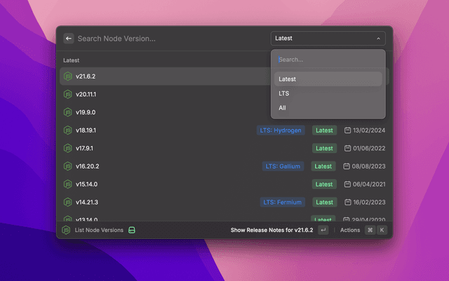
Task: Click Show Release Notes for v21.6.2
Action: click(x=272, y=230)
